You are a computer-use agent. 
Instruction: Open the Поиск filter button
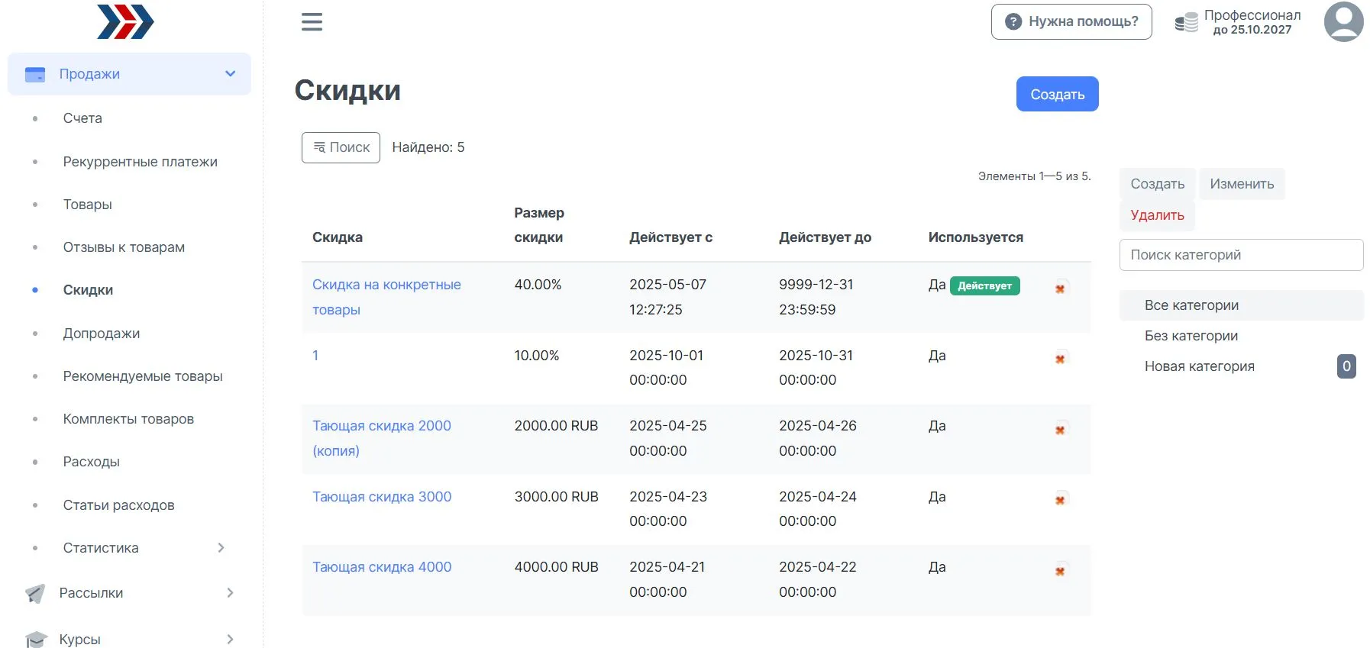point(341,147)
